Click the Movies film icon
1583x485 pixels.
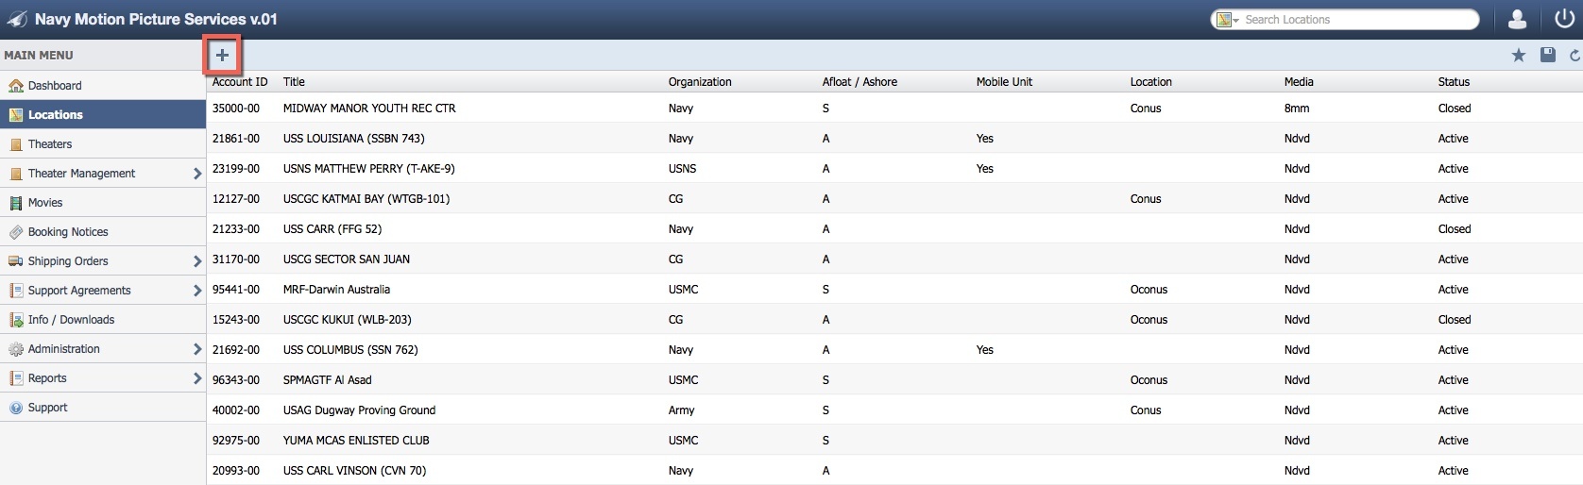(16, 203)
